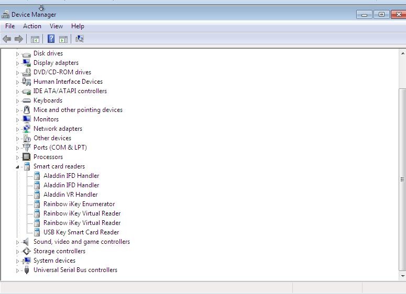406x294 pixels.
Task: Select the Storage controllers label
Action: click(59, 251)
